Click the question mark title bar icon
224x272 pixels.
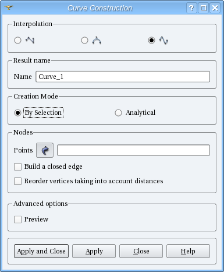(x=191, y=8)
